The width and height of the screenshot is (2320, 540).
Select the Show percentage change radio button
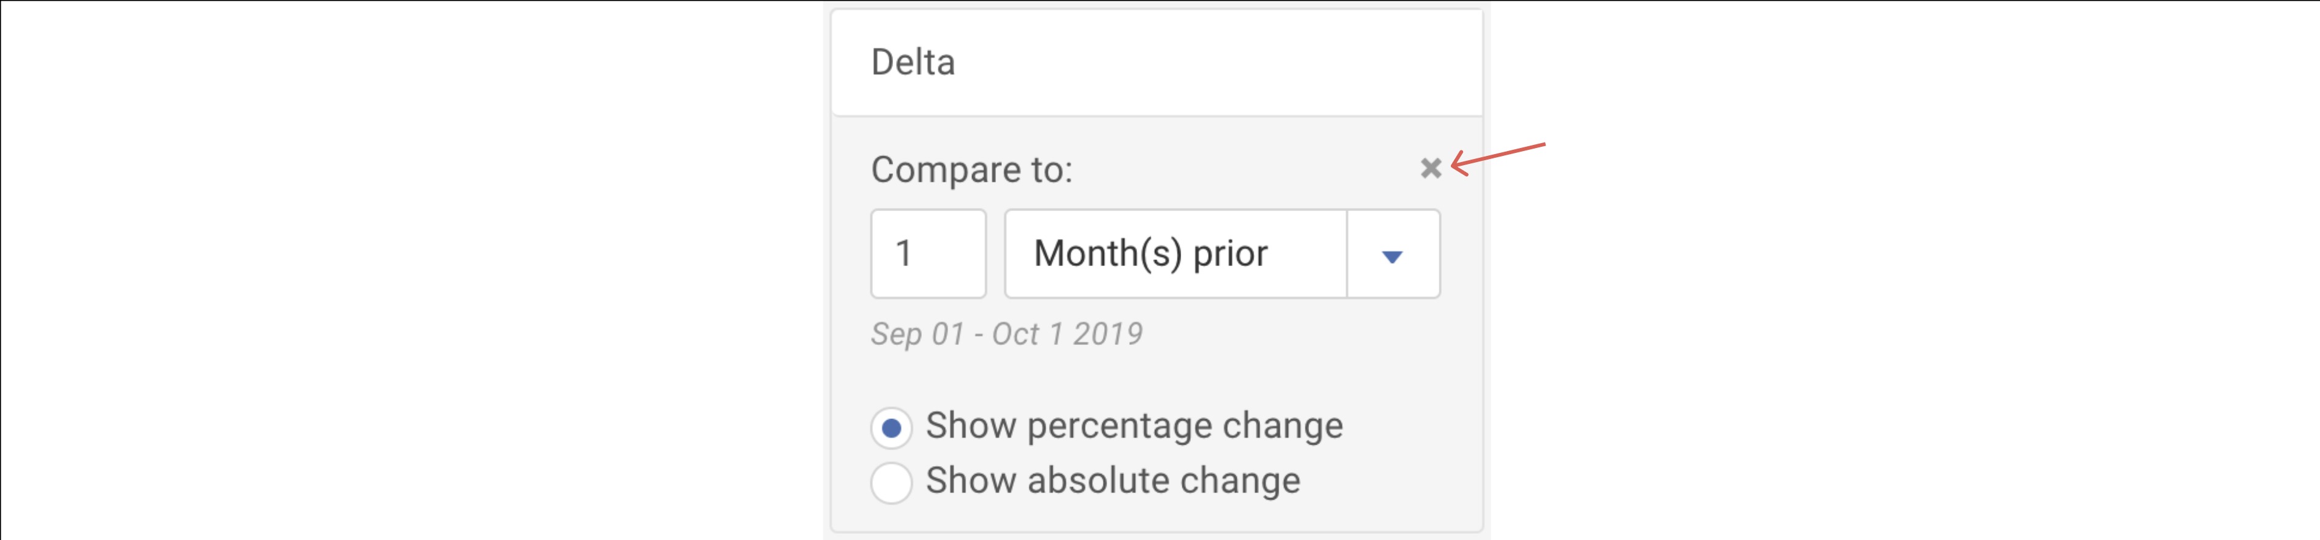coord(891,427)
